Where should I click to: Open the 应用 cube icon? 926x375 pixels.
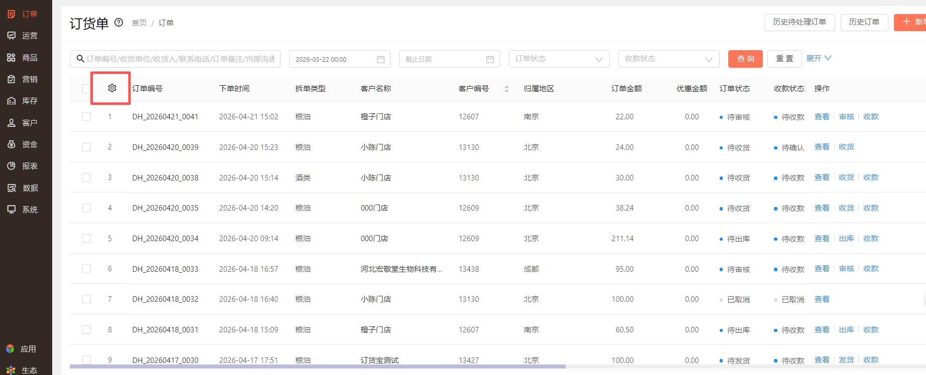(10, 349)
